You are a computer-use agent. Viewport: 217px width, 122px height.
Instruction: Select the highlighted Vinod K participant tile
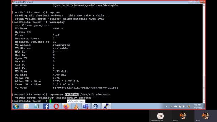[205, 116]
